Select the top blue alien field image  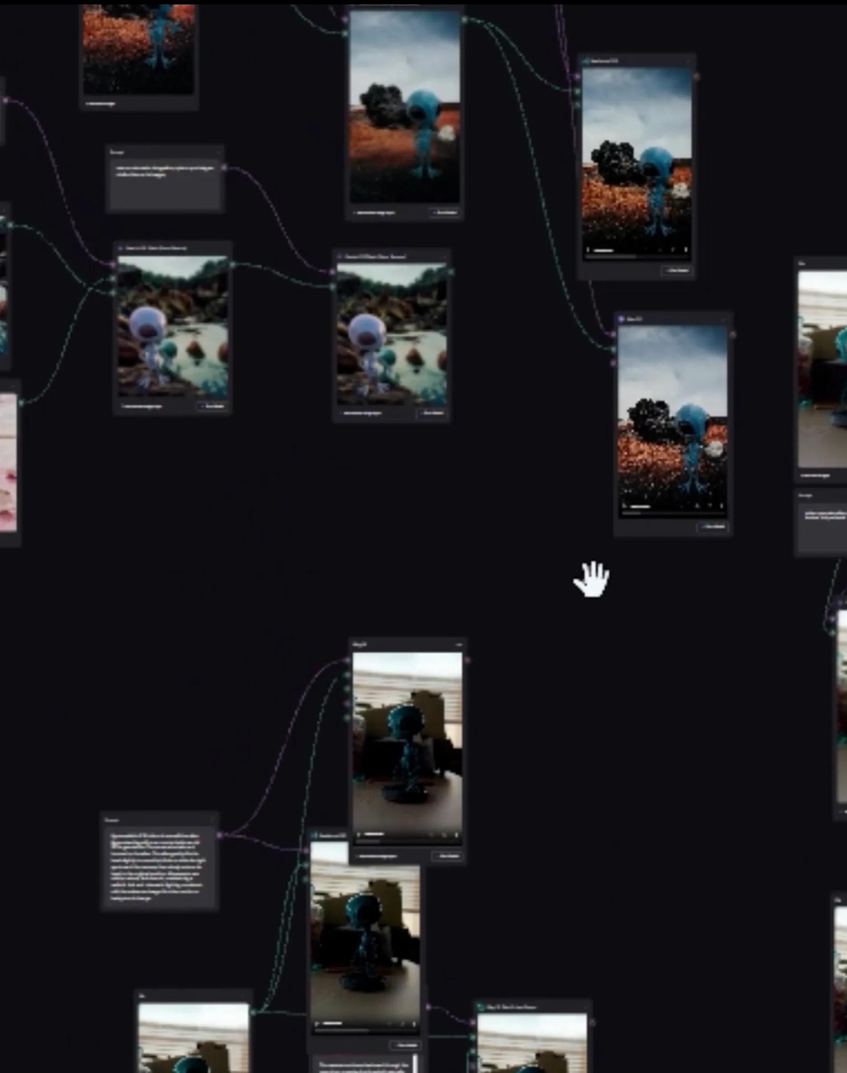click(405, 106)
